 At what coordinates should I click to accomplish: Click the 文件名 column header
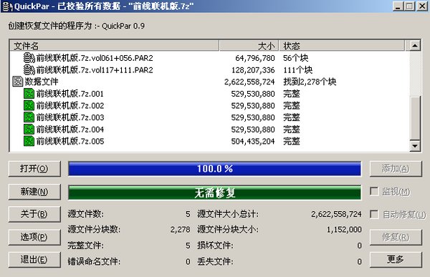click(x=115, y=46)
